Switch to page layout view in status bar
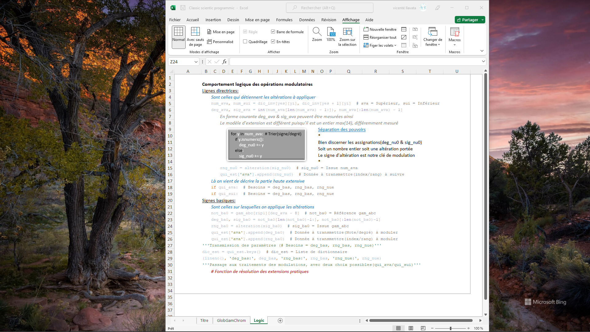 point(411,328)
